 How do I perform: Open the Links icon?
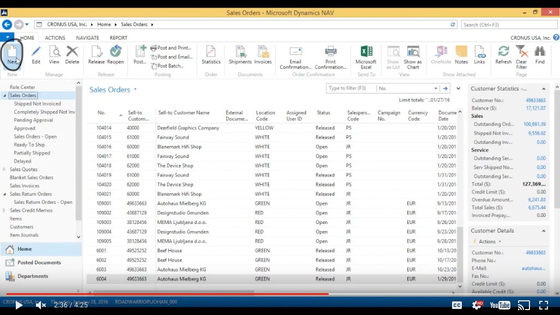(x=479, y=54)
